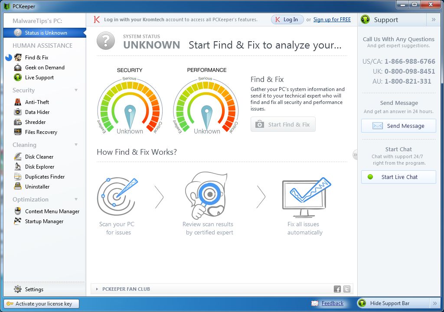Screen dimensions: 444x312
Task: Click Hide Support Bar
Action: coord(390,303)
